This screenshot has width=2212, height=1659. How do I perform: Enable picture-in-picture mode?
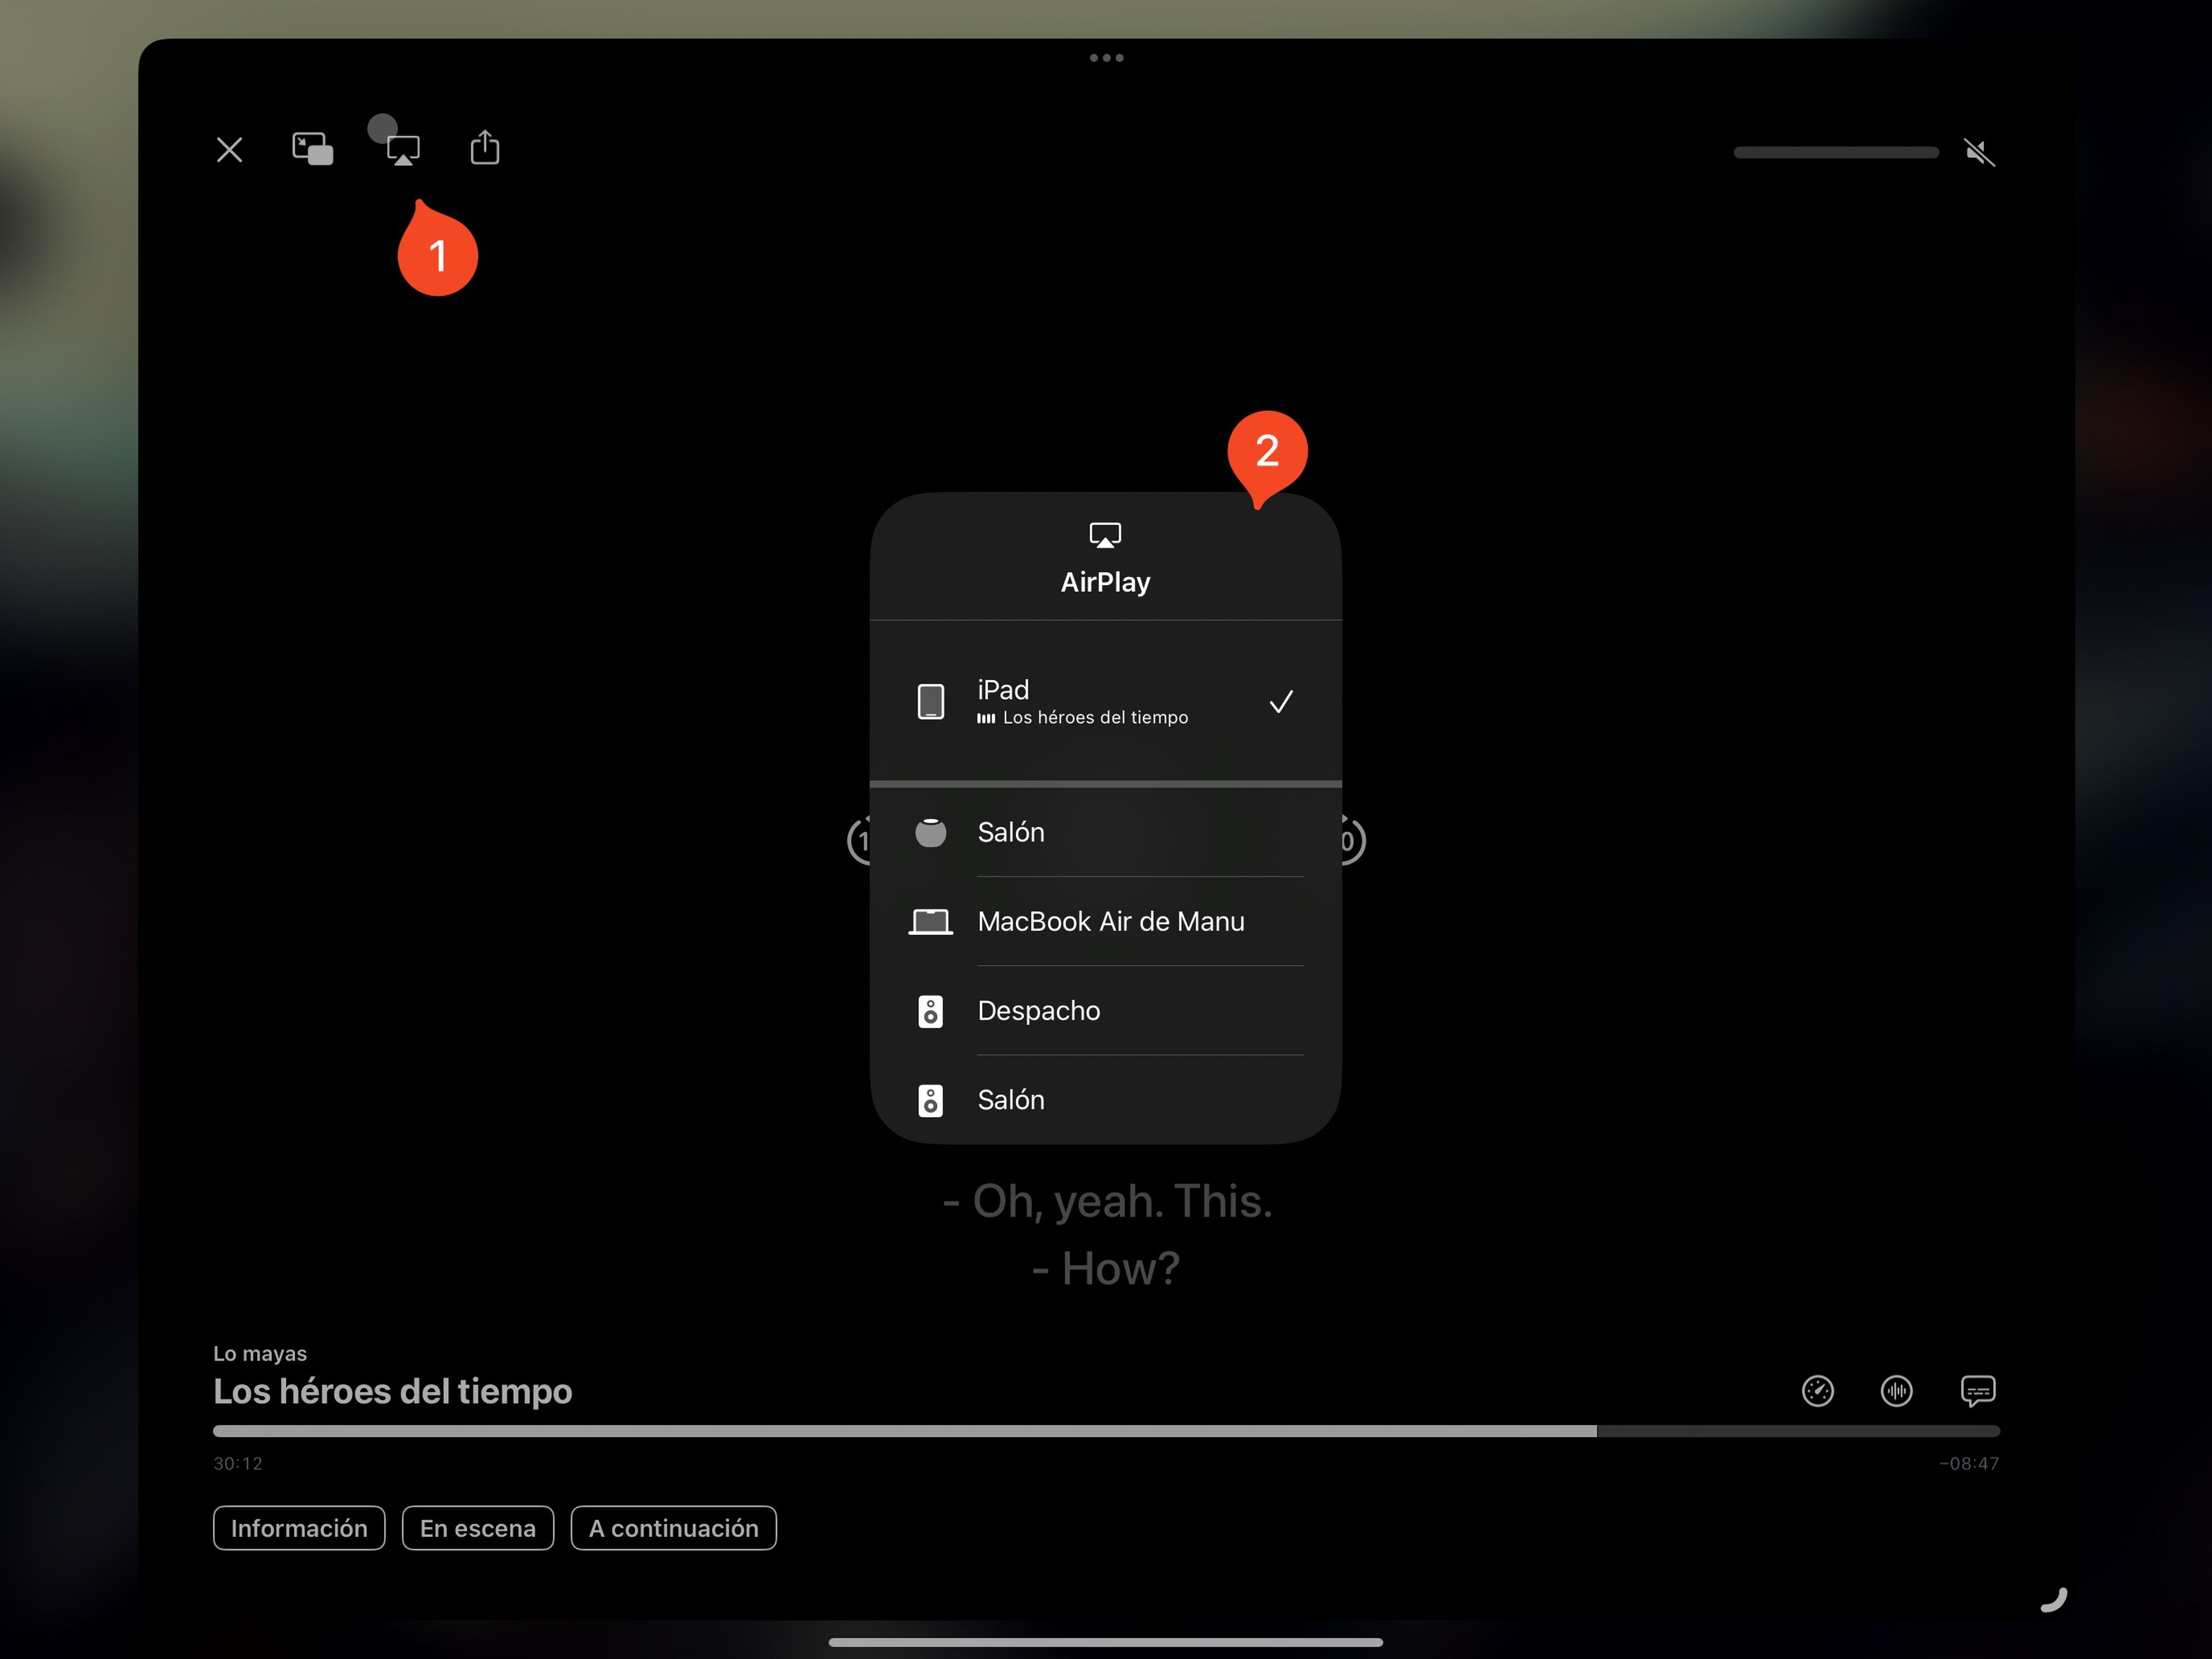312,149
